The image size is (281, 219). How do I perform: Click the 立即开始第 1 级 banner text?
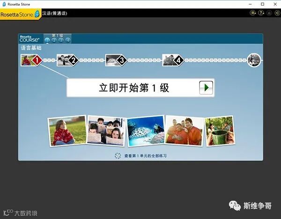pyautogui.click(x=134, y=88)
